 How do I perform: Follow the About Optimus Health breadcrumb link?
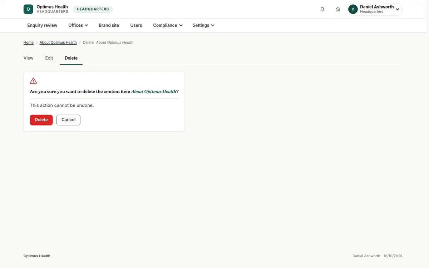pyautogui.click(x=58, y=43)
